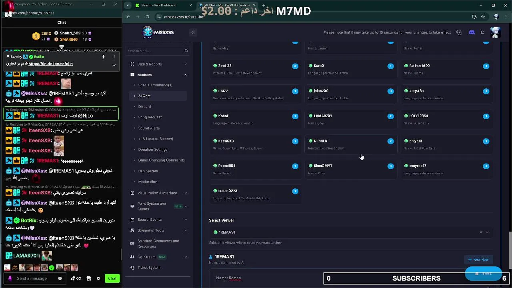The image size is (512, 288).
Task: Select the Darb0 viewer card
Action: 351,69
